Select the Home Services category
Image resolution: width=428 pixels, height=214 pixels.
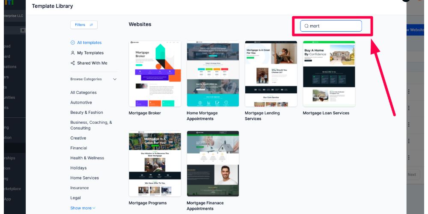[85, 178]
